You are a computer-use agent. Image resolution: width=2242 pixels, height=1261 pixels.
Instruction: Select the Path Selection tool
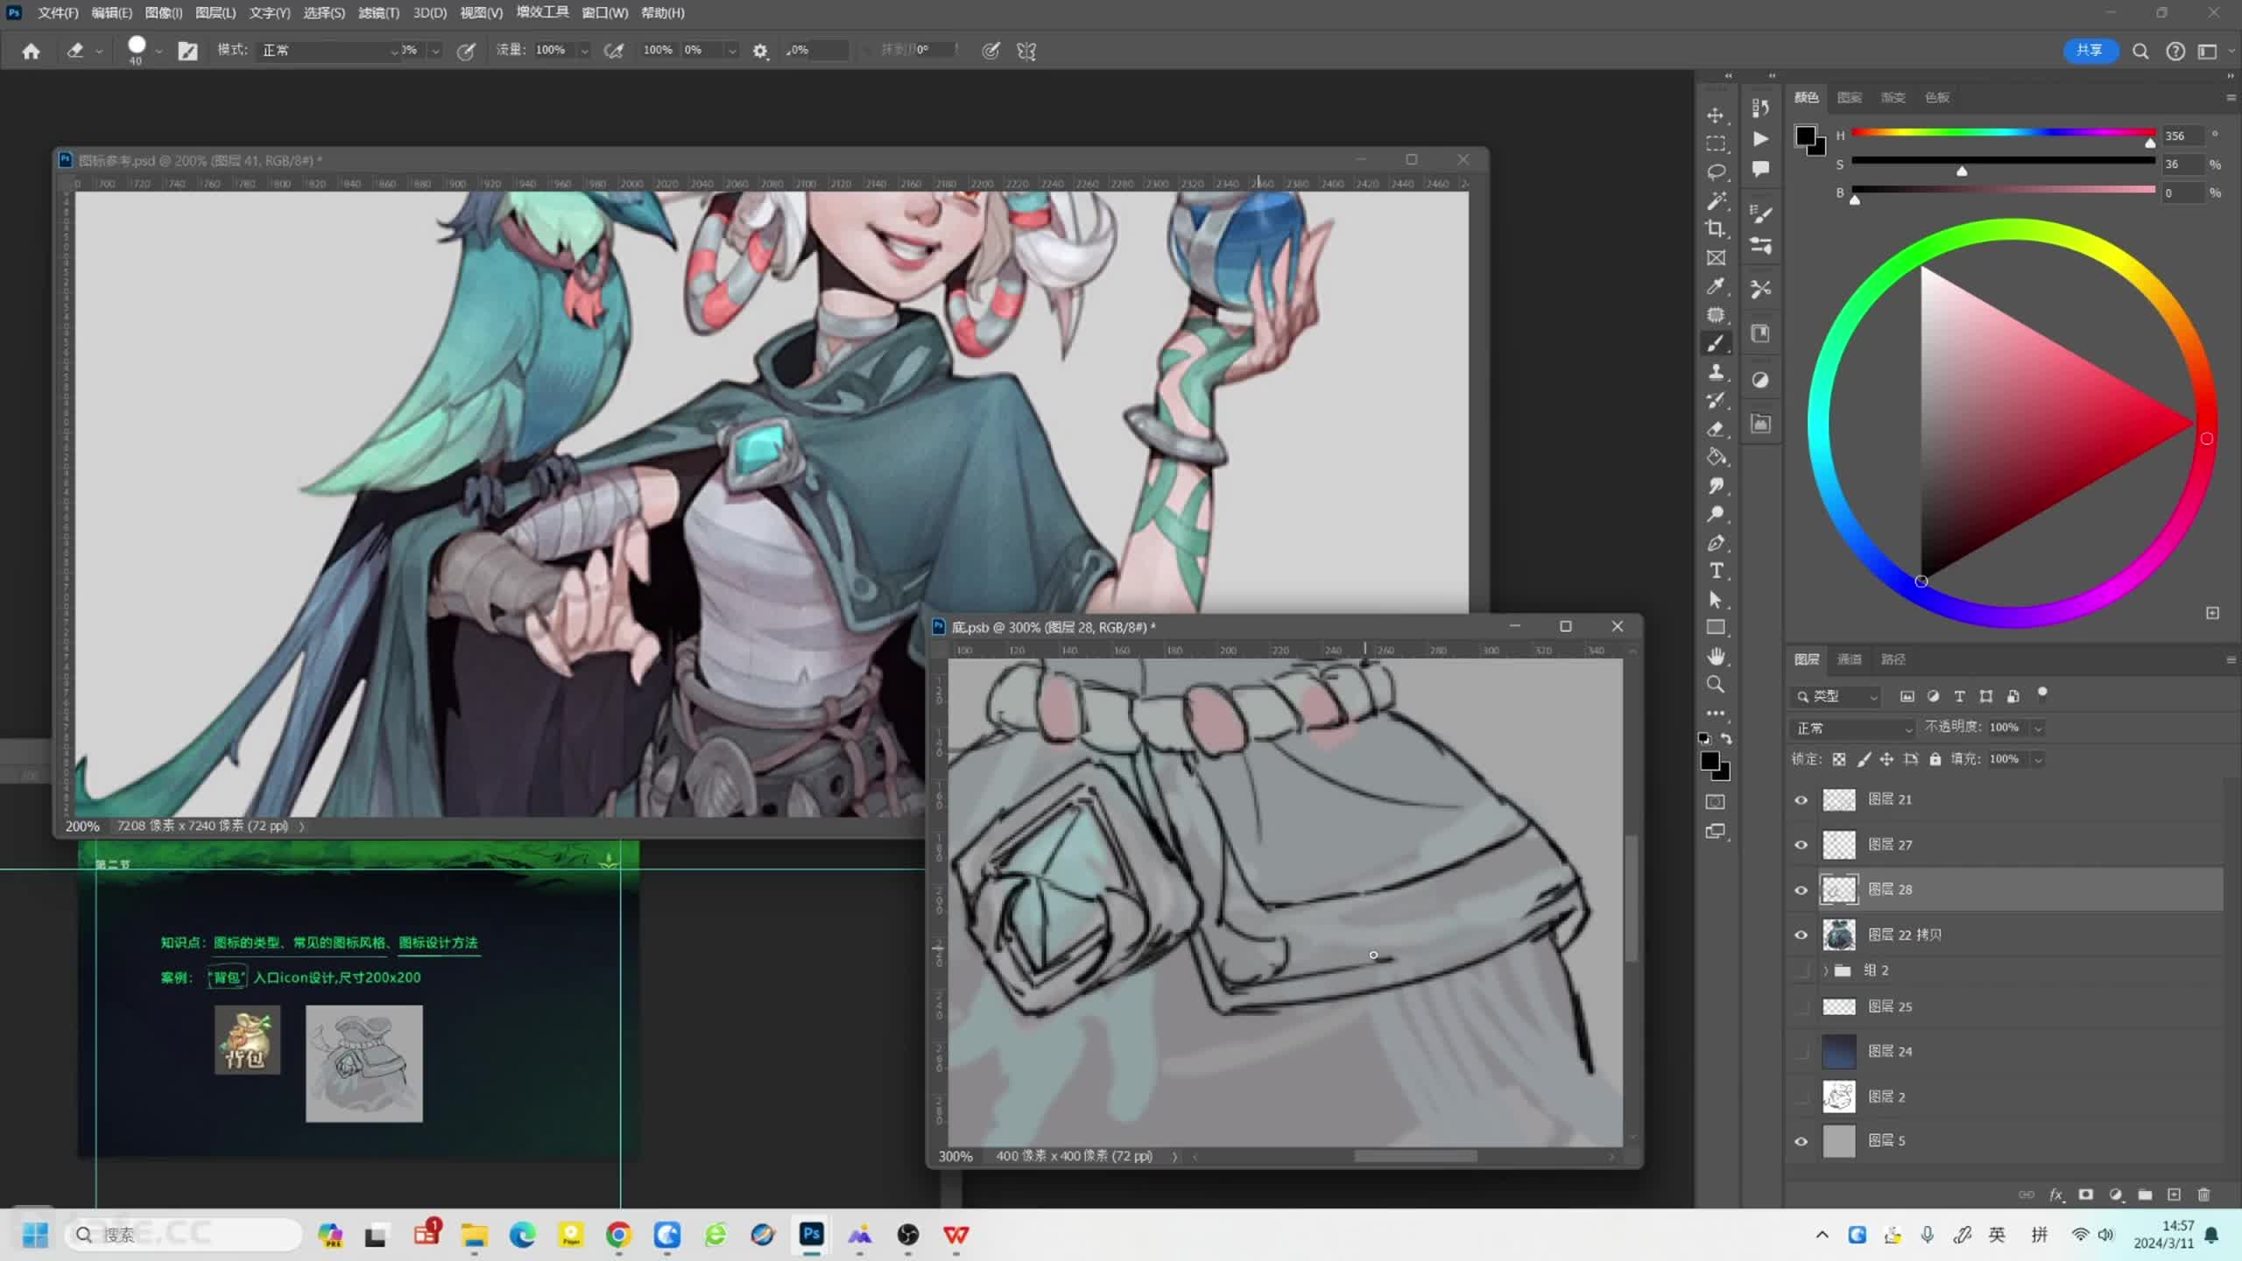coord(1716,600)
